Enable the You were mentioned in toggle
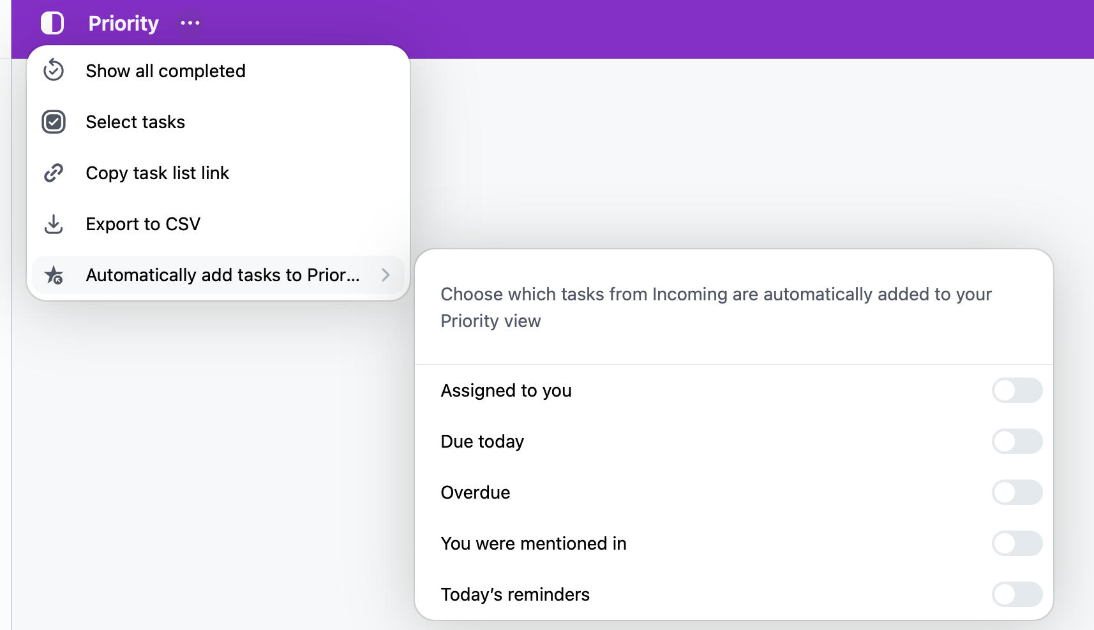1094x630 pixels. pos(1017,543)
